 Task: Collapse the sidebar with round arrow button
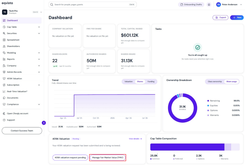44,123
